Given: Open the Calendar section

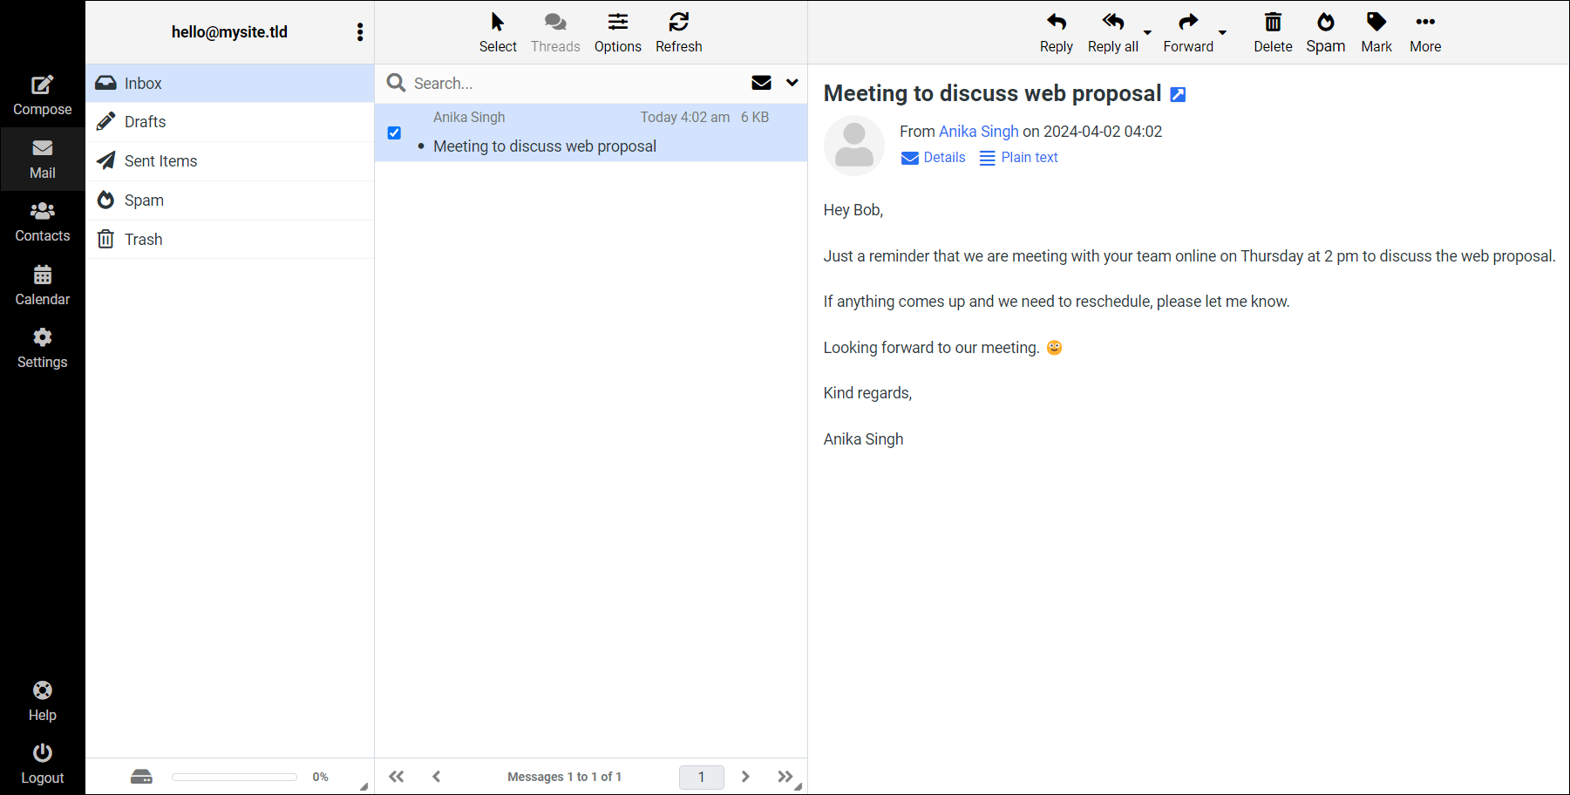Looking at the screenshot, I should (42, 283).
